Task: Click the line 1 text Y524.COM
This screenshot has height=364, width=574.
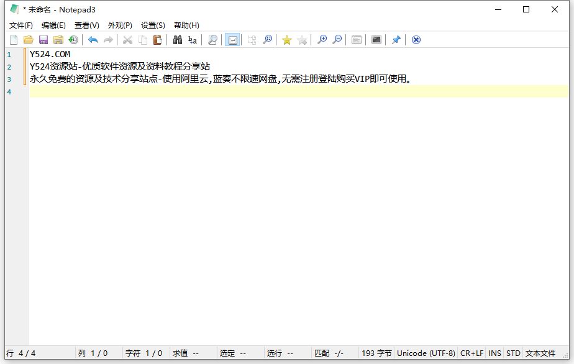Action: click(x=50, y=54)
